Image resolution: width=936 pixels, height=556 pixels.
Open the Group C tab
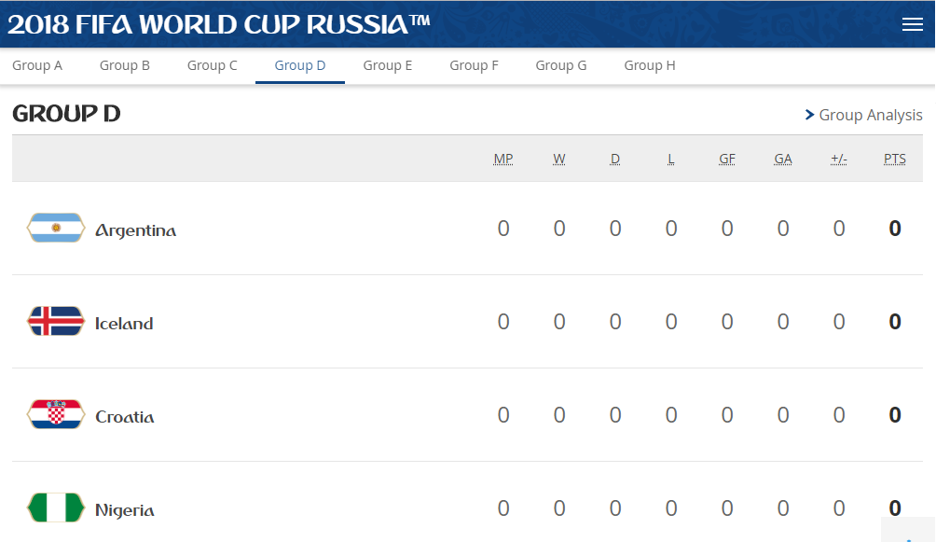click(213, 65)
